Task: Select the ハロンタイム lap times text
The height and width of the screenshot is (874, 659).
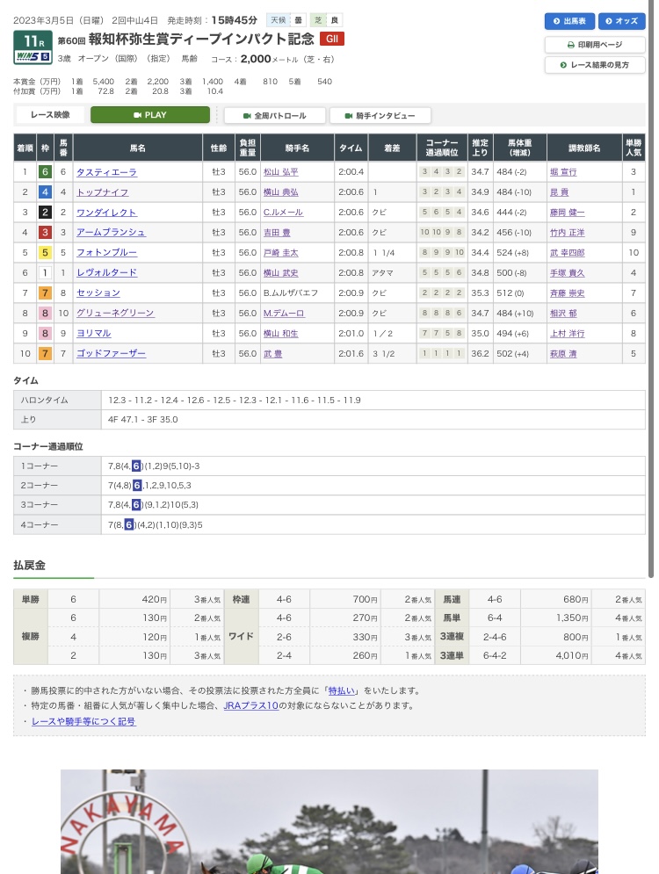Action: pos(234,401)
